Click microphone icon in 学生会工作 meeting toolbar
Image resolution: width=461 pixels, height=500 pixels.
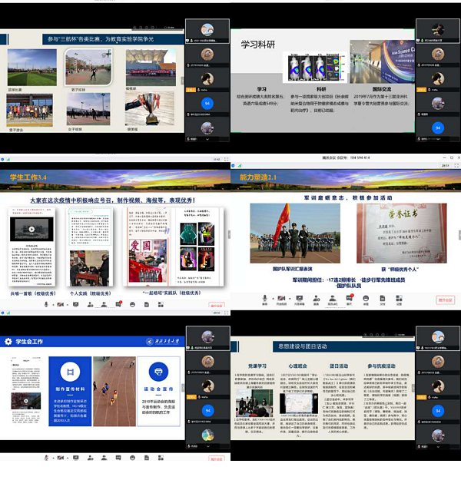tap(46, 457)
